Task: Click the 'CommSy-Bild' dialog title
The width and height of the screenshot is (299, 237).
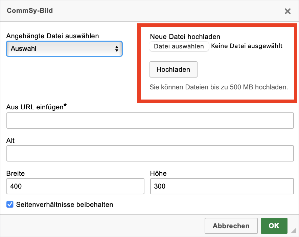Action: (30, 10)
